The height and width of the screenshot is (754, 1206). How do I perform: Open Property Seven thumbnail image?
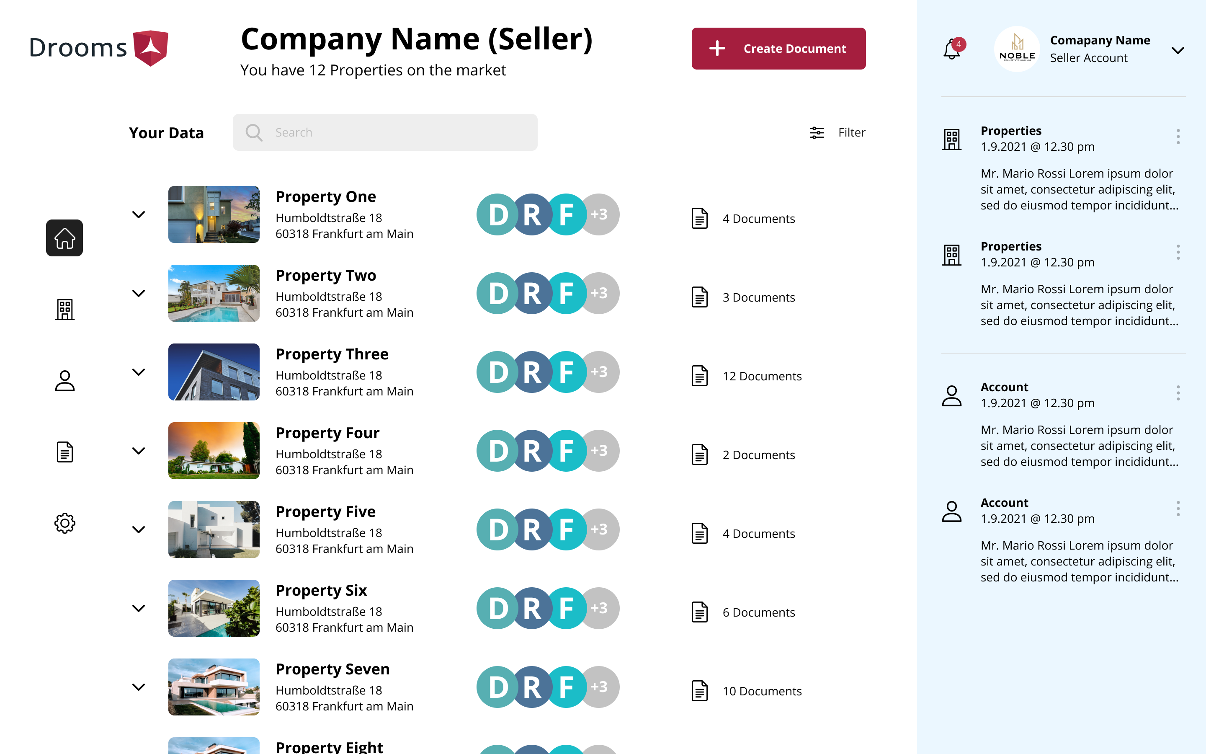click(x=214, y=687)
